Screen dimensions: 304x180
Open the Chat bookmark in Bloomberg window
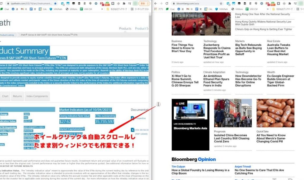[x=170, y=9]
